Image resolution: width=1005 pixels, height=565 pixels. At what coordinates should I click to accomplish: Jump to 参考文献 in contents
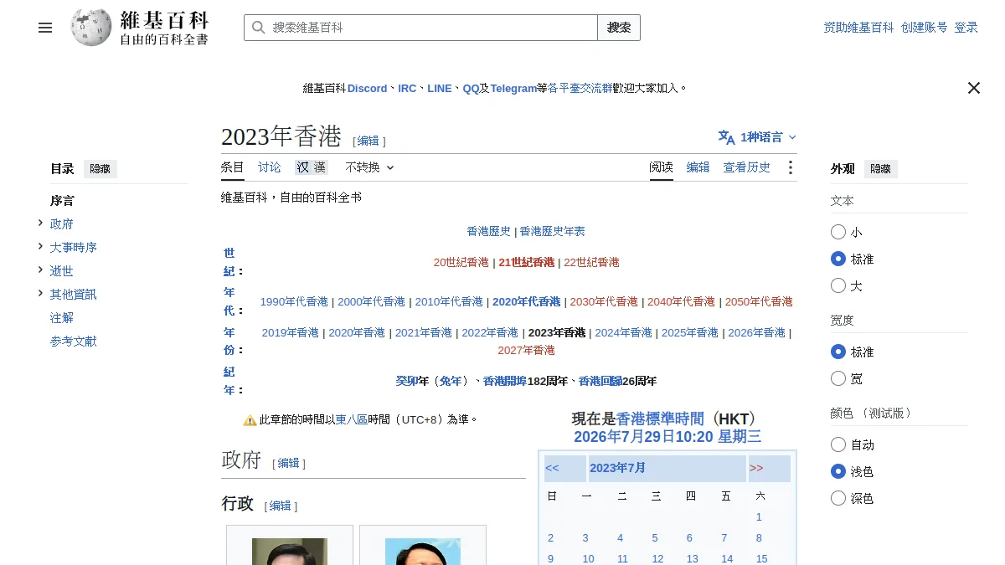(74, 342)
